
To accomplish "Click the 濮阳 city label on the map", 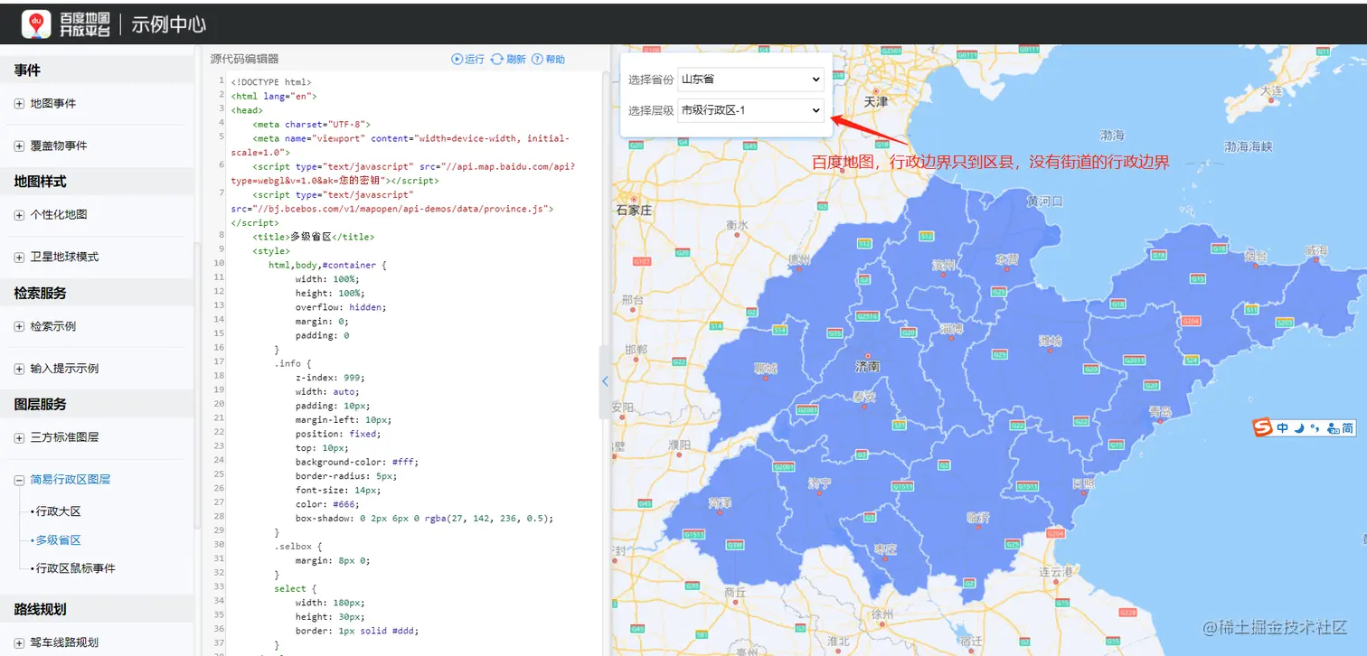I will [679, 445].
